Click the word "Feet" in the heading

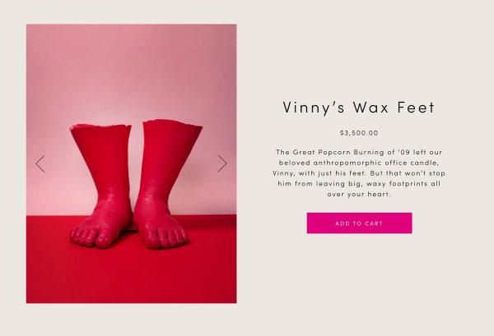coord(416,108)
